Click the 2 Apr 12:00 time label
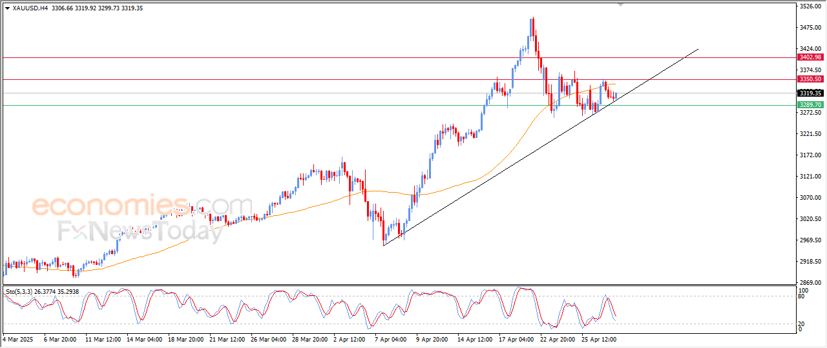 click(x=350, y=339)
